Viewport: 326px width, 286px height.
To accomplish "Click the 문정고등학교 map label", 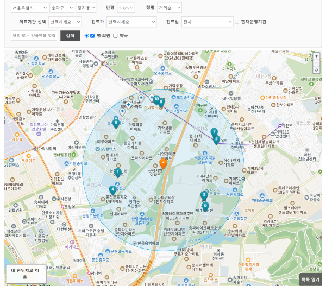I will pos(93,216).
